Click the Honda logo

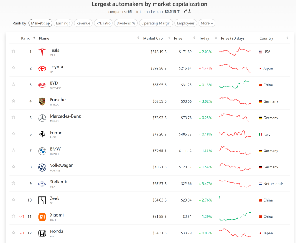(42, 233)
